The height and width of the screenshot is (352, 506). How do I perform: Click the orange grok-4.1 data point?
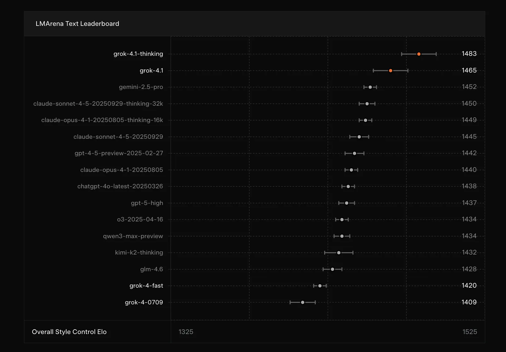pyautogui.click(x=390, y=71)
